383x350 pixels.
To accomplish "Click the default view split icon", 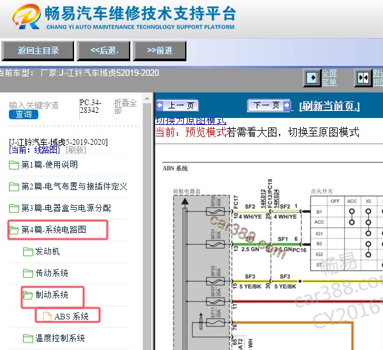I will click(363, 78).
